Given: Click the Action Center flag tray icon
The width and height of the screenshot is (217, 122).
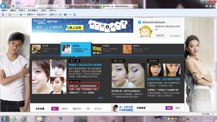Looking at the screenshot, I should (x=176, y=119).
